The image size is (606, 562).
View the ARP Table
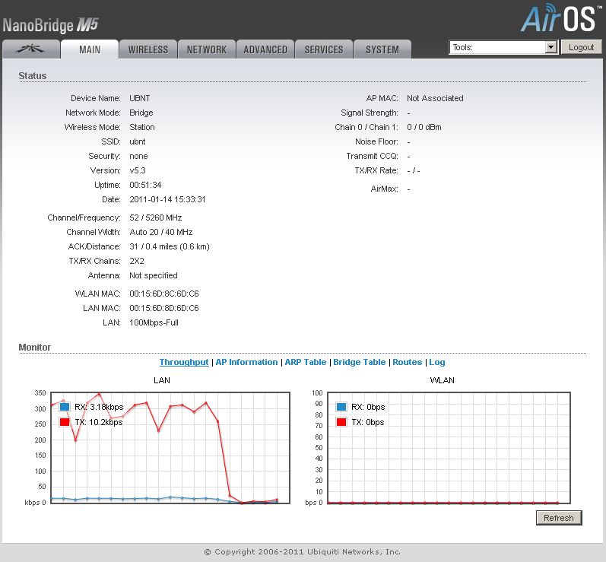click(306, 362)
